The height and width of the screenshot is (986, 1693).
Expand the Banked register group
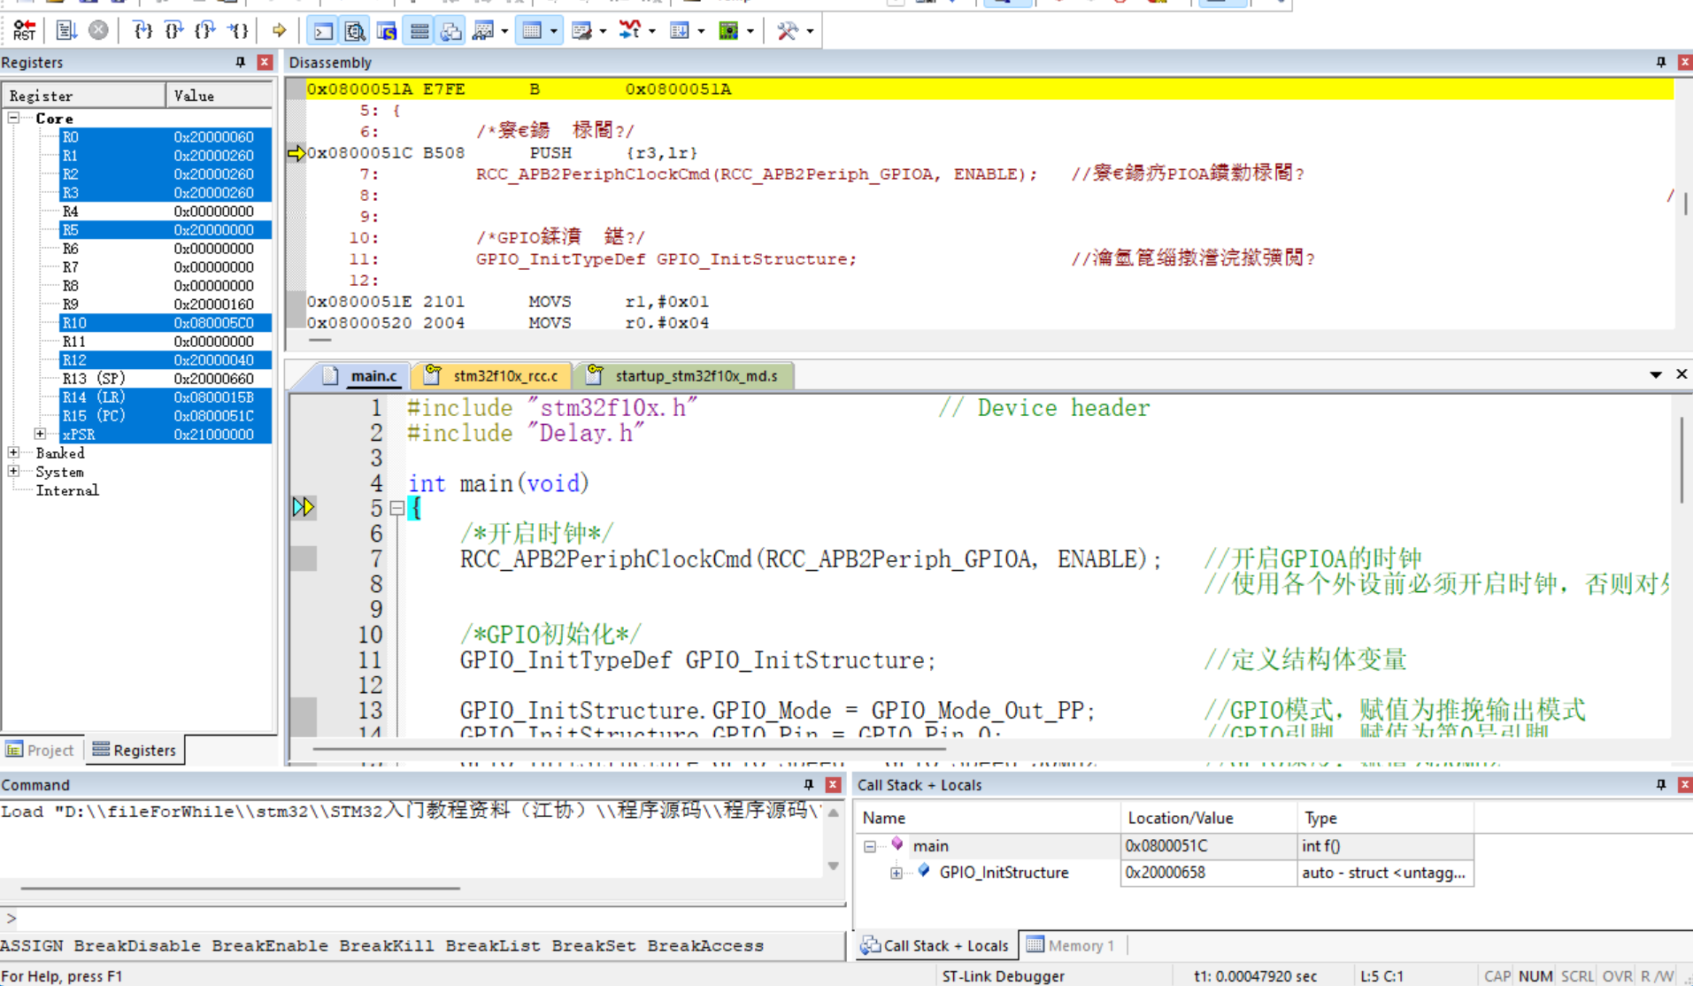(14, 452)
